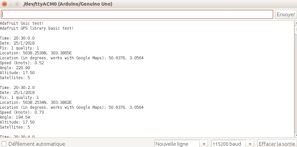Maximize the serial monitor window
The image size is (297, 147).
(17, 5)
